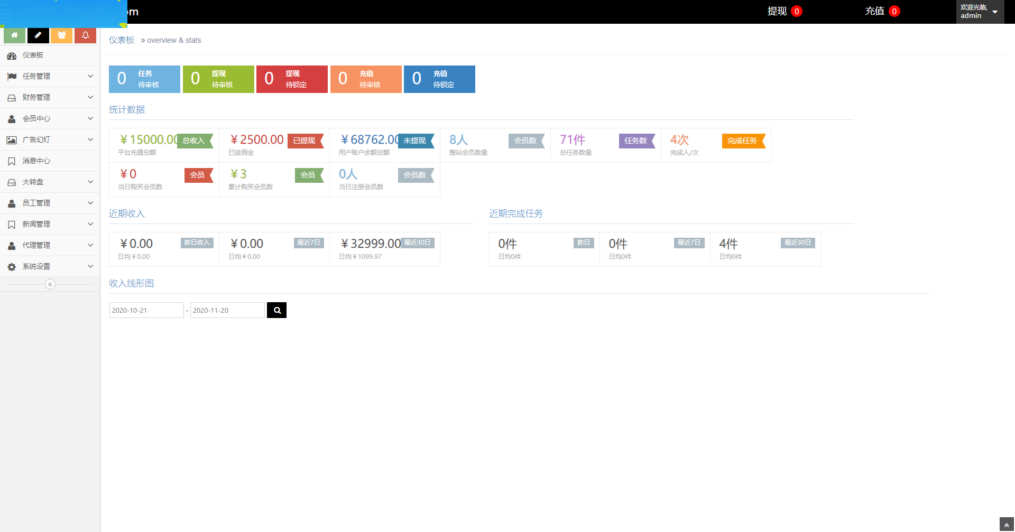Screen dimensions: 1015x532
Task: Click the 仪表板 breadcrumb link
Action: (122, 40)
